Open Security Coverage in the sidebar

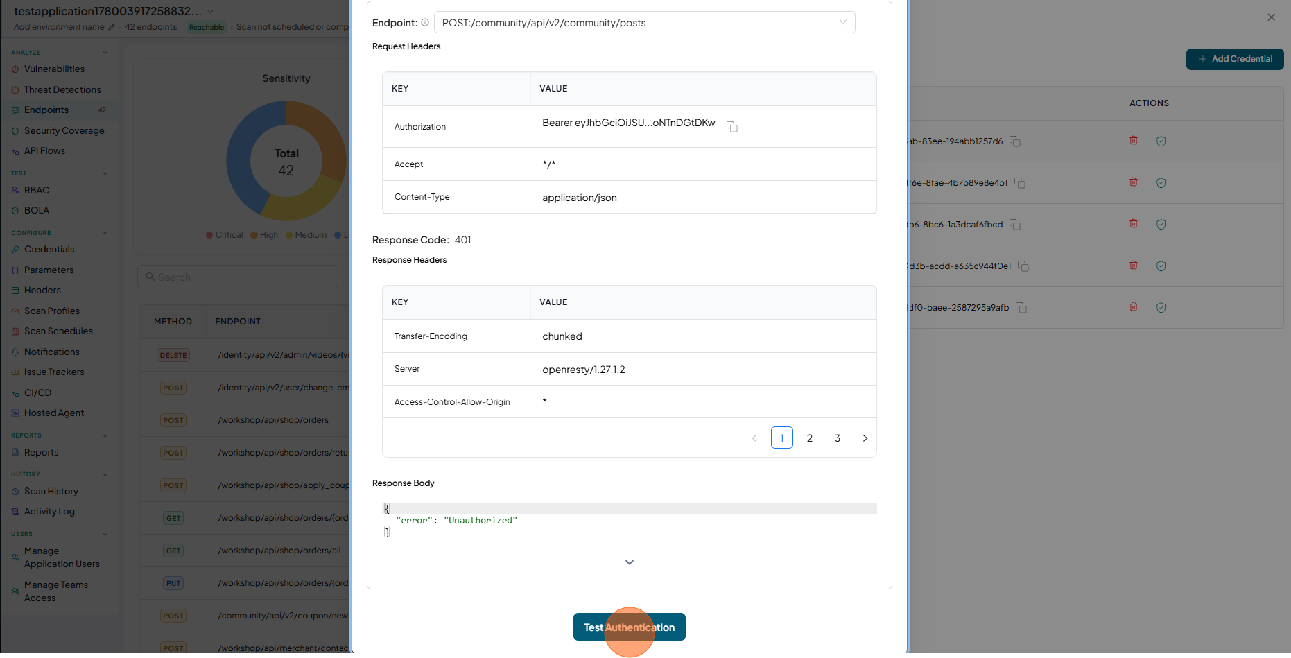click(x=64, y=130)
